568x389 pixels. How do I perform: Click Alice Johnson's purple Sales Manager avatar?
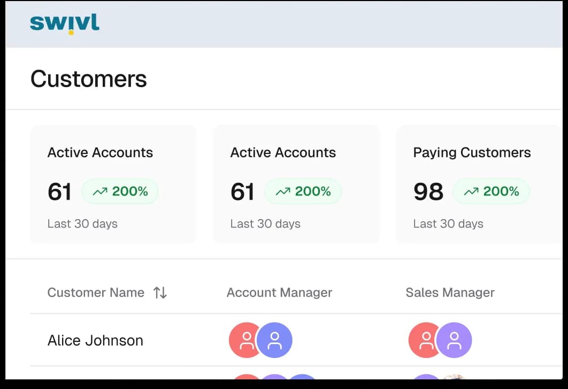455,340
